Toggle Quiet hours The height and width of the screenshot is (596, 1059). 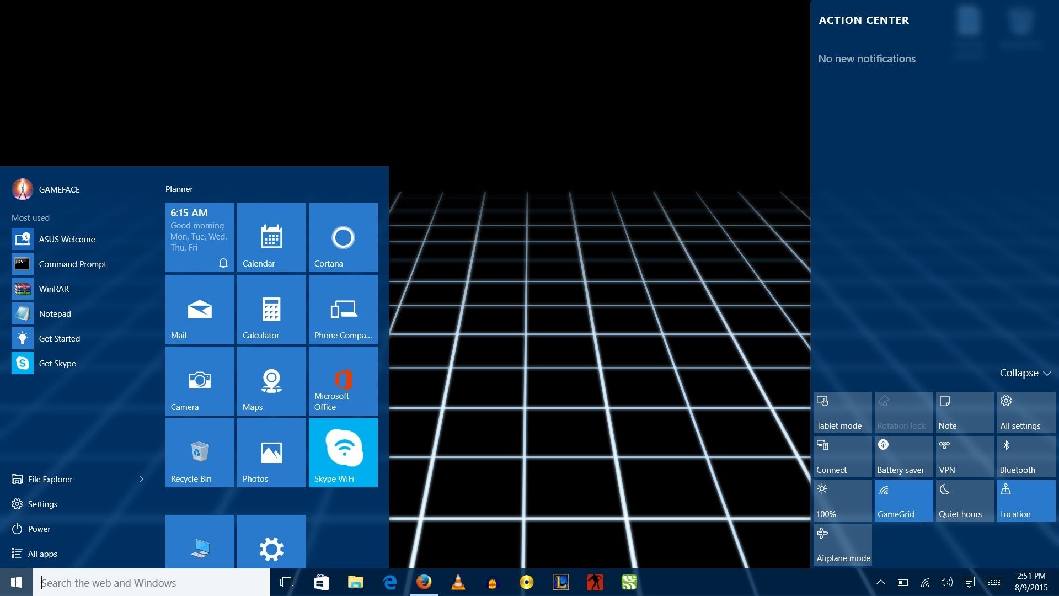click(965, 501)
